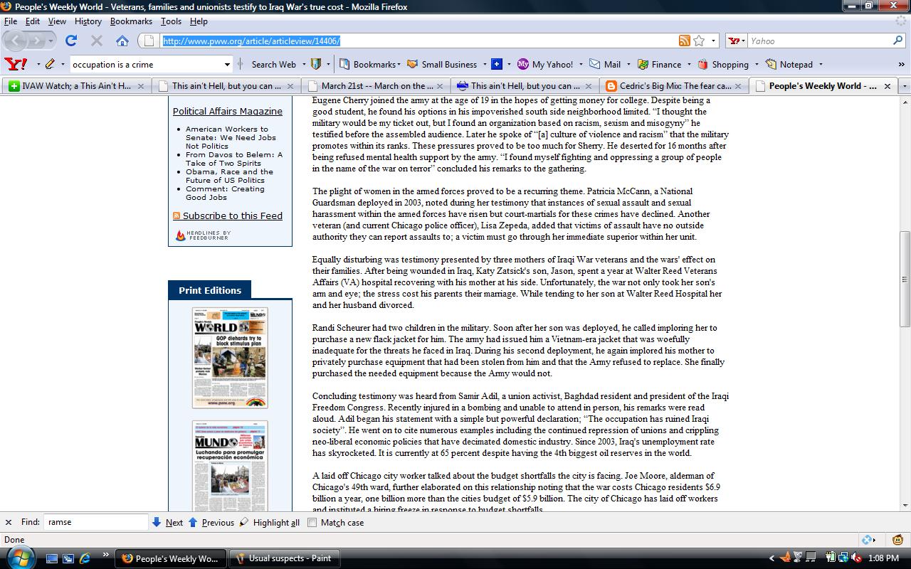Viewport: 911px width, 569px height.
Task: Open Yahoo Mail from the toolbar
Action: (x=605, y=64)
